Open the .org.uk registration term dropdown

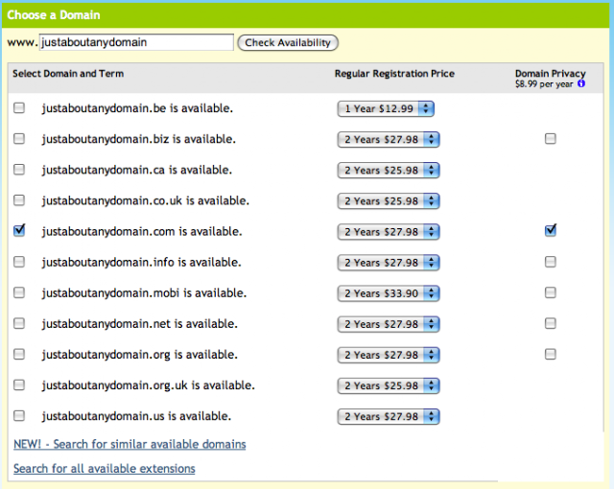tap(389, 385)
